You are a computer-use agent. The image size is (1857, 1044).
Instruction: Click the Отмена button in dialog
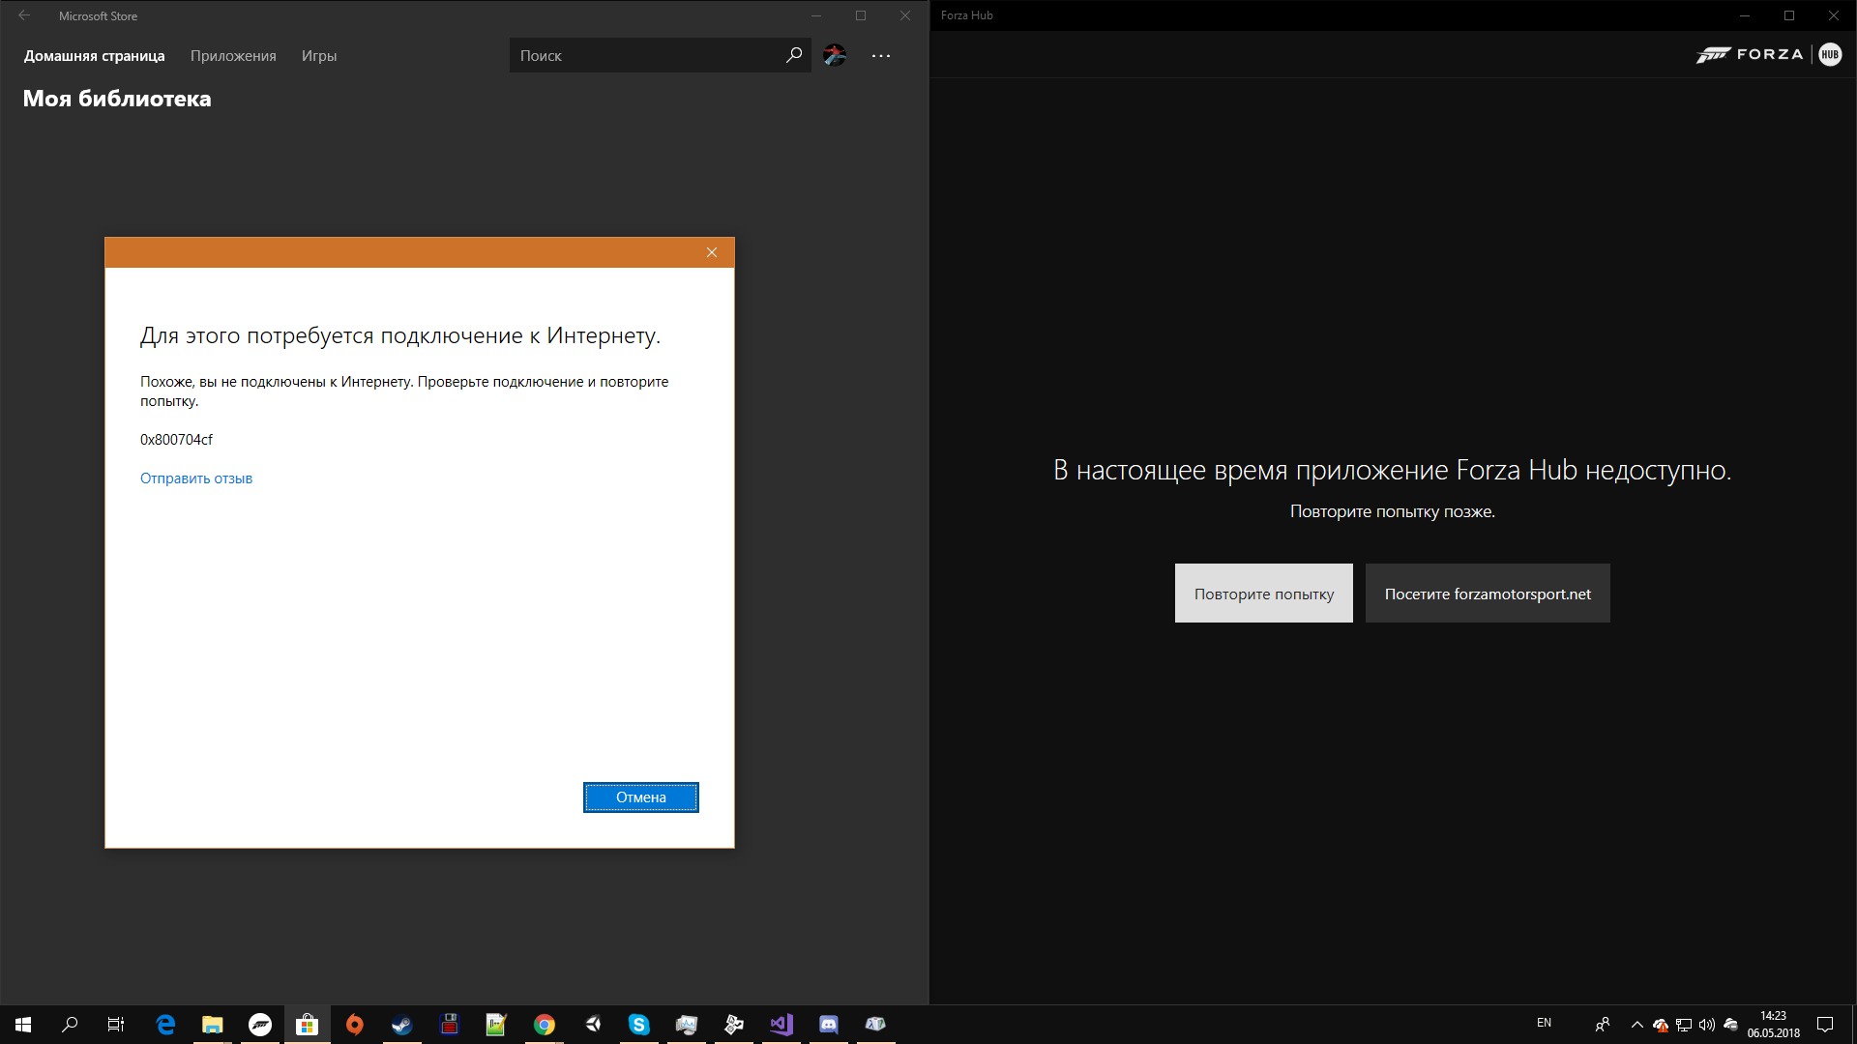point(641,797)
